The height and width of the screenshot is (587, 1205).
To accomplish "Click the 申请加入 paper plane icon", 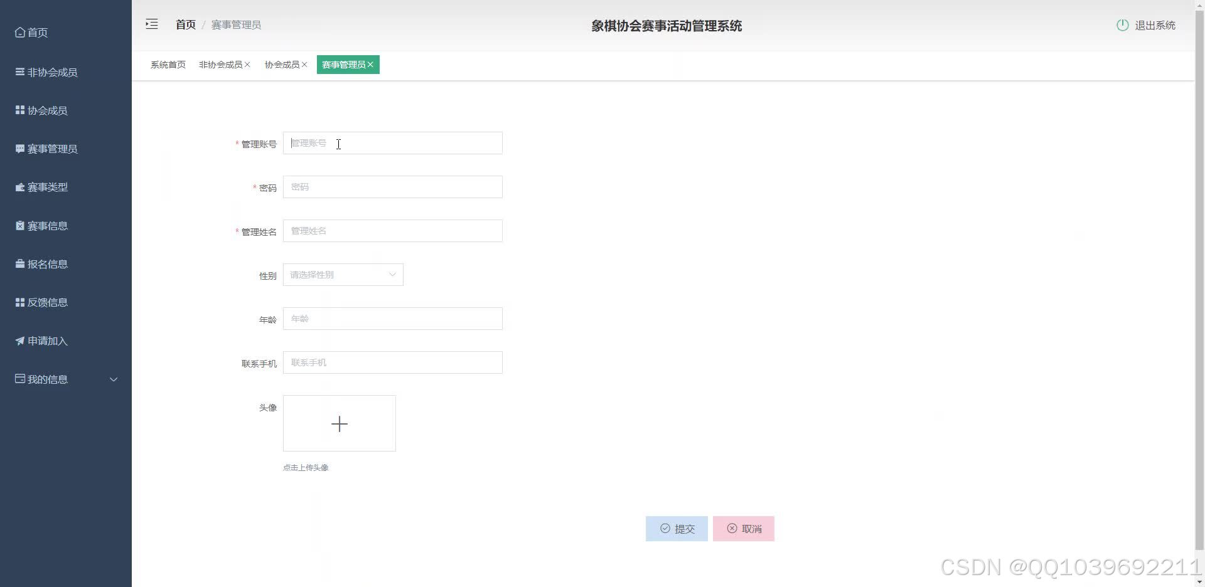I will coord(20,341).
